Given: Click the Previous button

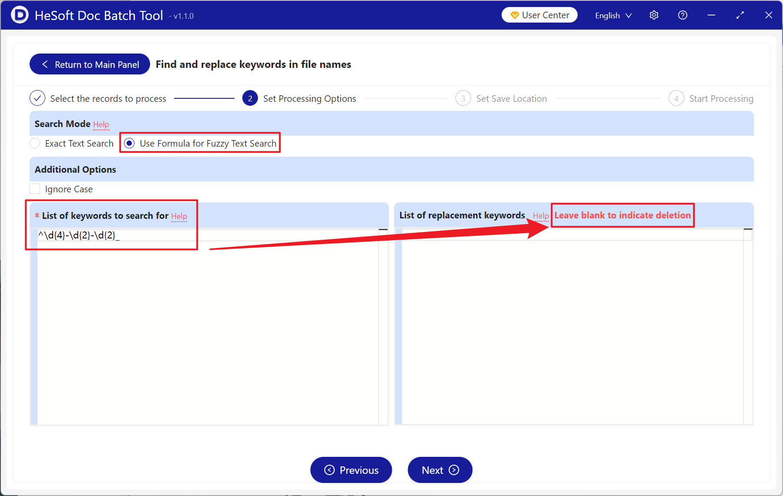Looking at the screenshot, I should [351, 470].
